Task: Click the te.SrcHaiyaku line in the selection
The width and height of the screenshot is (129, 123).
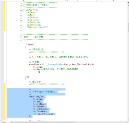Action: [x=41, y=109]
